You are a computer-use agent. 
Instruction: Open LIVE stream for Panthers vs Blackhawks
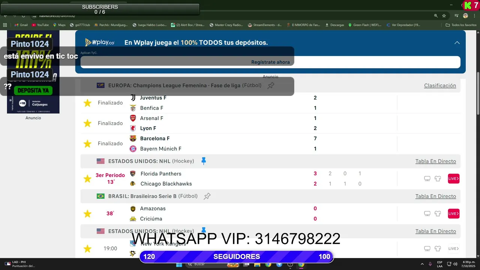coord(453,178)
